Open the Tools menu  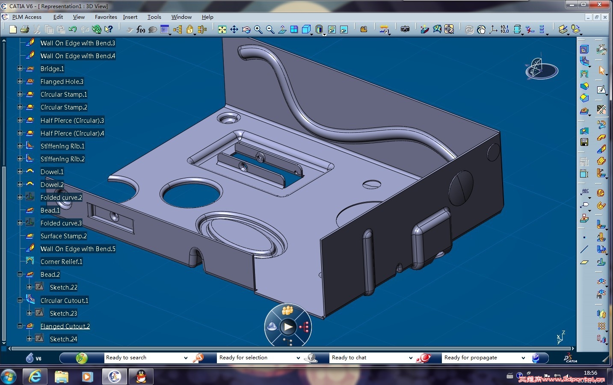pyautogui.click(x=154, y=17)
